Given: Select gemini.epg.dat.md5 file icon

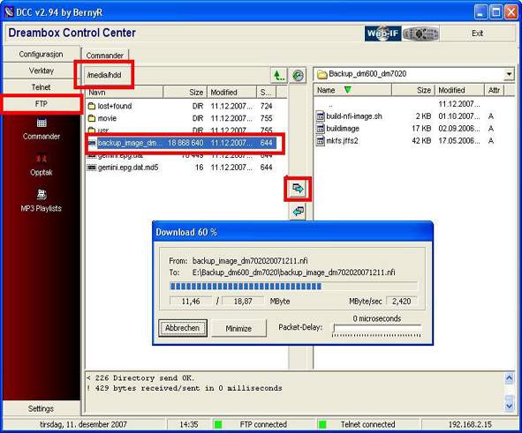Looking at the screenshot, I should click(x=91, y=168).
